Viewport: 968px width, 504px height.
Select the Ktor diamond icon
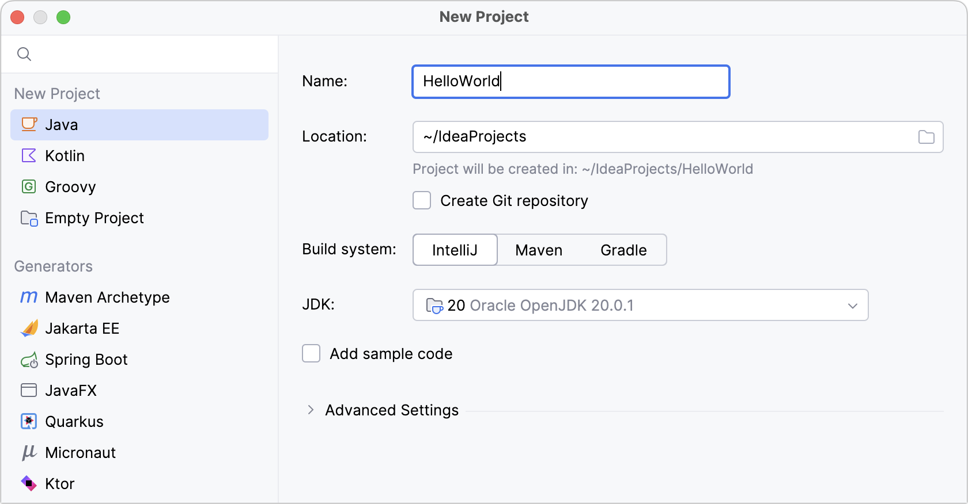click(29, 483)
